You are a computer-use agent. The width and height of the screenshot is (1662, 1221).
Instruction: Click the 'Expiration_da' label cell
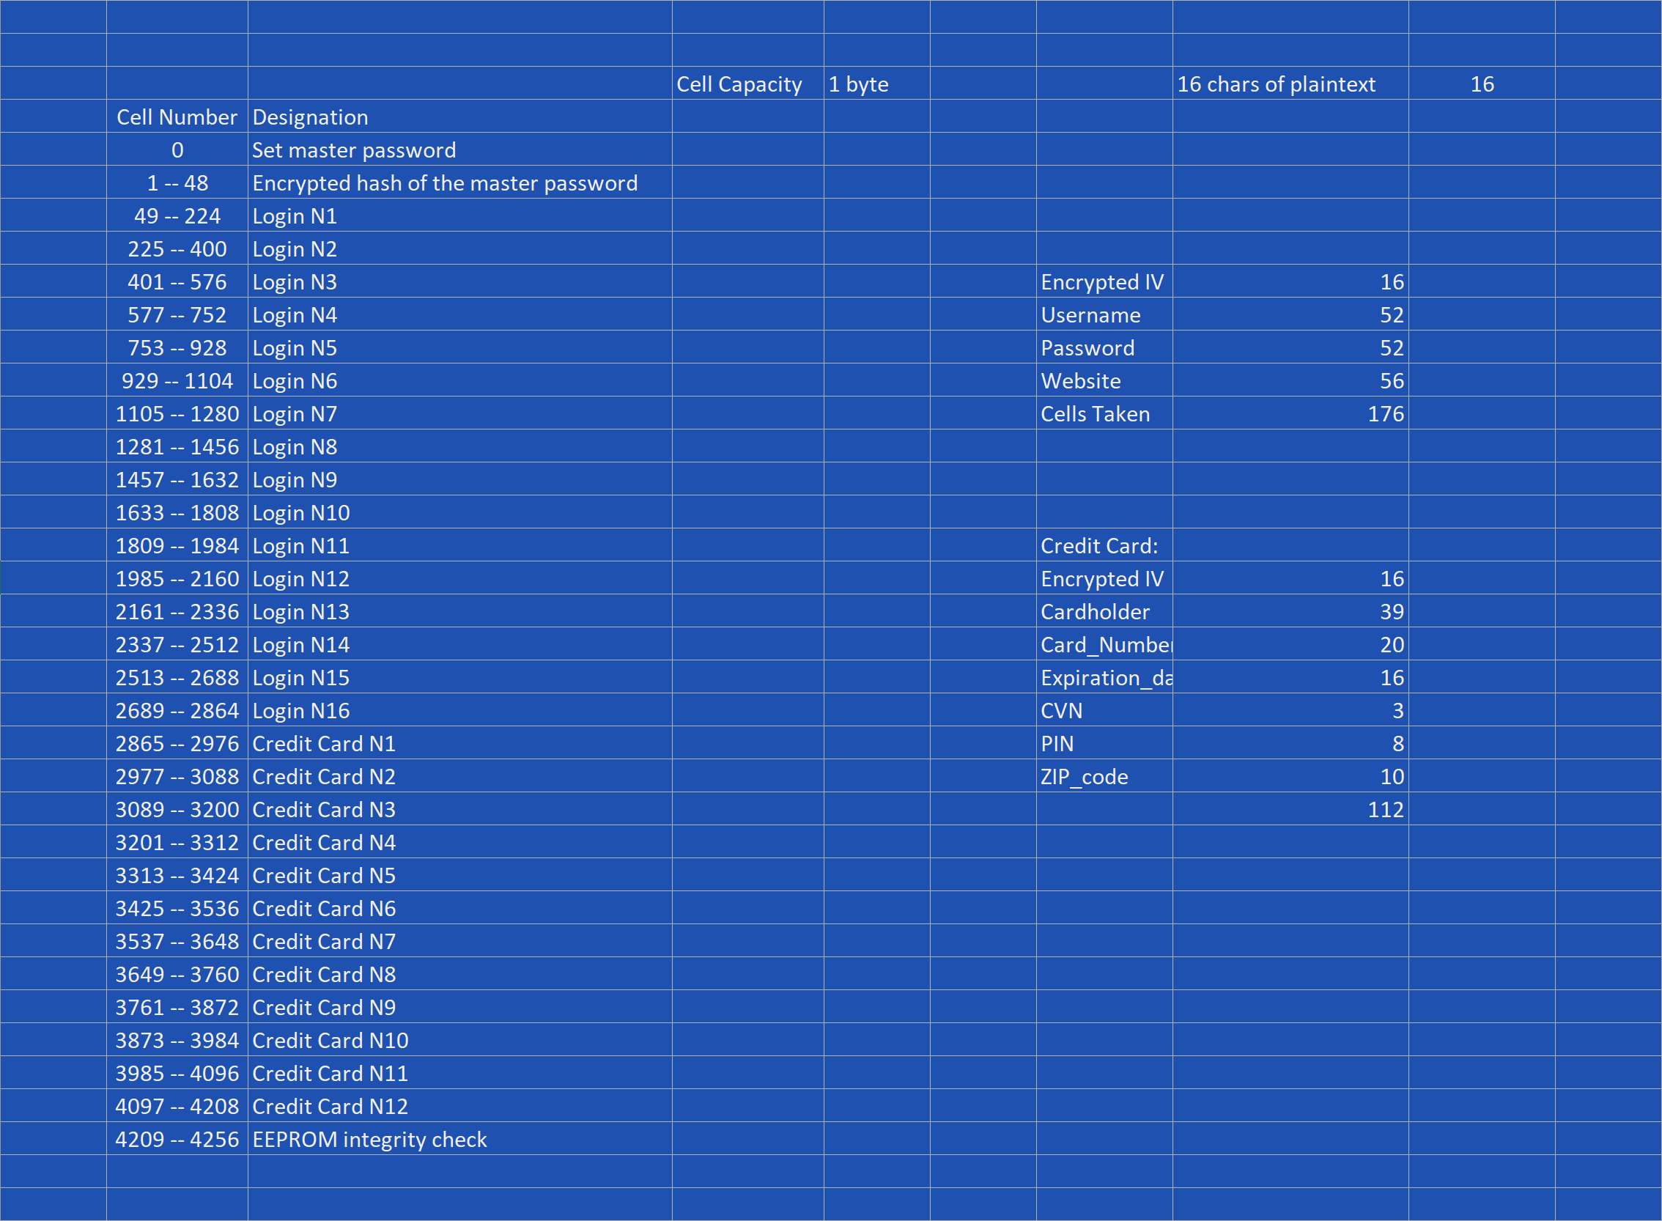1104,677
